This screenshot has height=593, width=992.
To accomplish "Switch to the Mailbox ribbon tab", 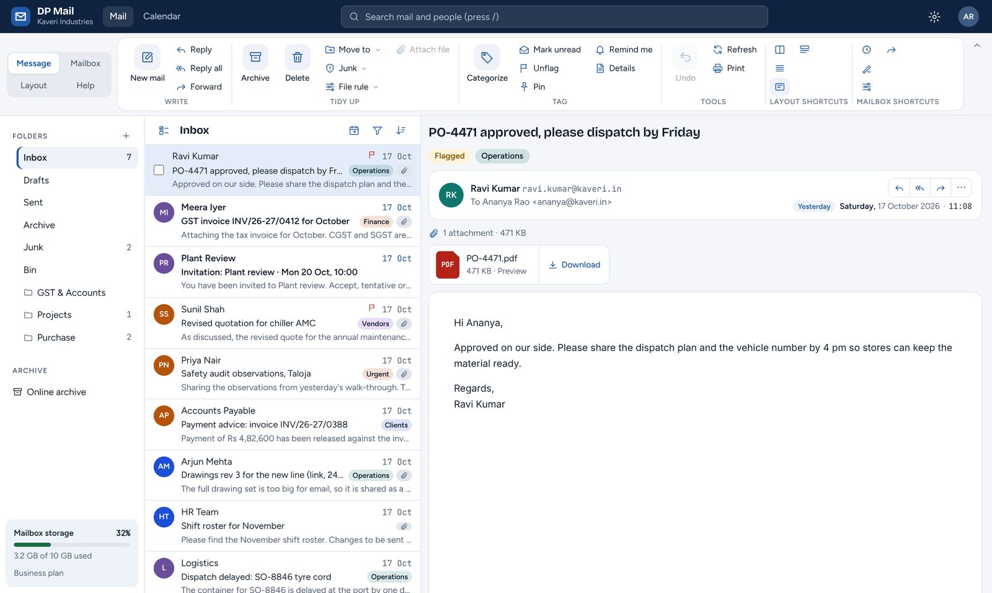I will tap(86, 63).
